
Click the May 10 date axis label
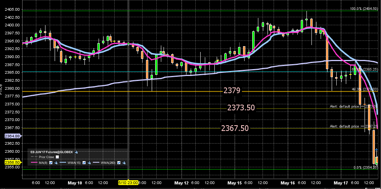tap(75, 183)
